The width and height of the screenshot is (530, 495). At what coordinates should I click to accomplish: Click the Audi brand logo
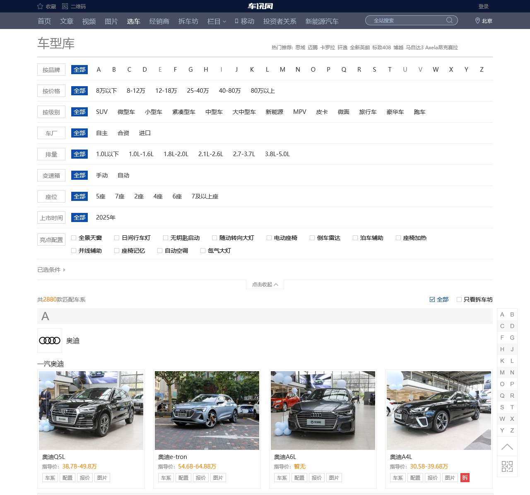[x=49, y=340]
